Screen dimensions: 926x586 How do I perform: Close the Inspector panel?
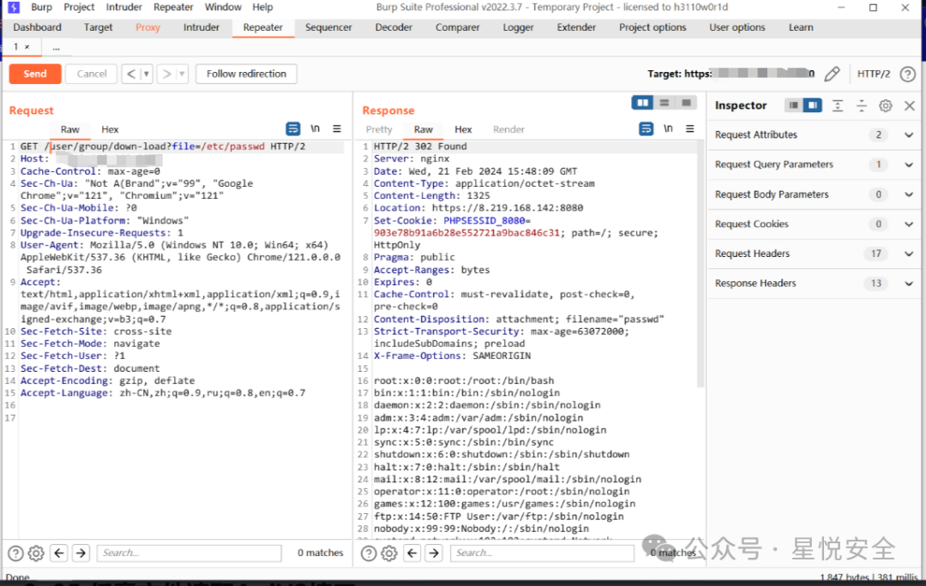(x=910, y=105)
